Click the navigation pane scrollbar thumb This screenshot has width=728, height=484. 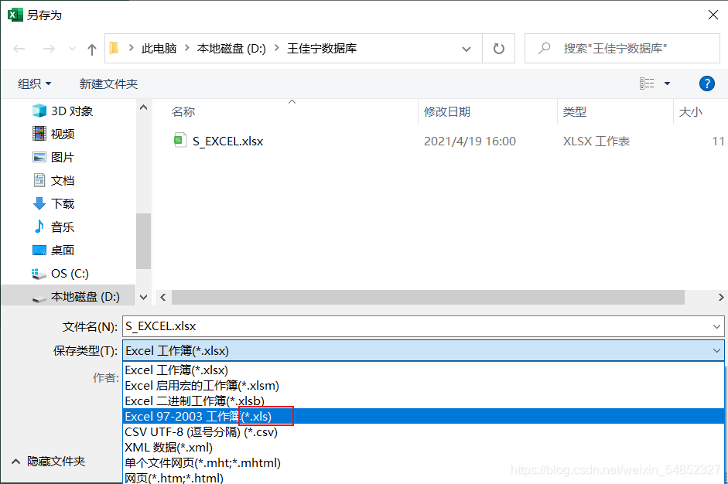click(x=143, y=240)
